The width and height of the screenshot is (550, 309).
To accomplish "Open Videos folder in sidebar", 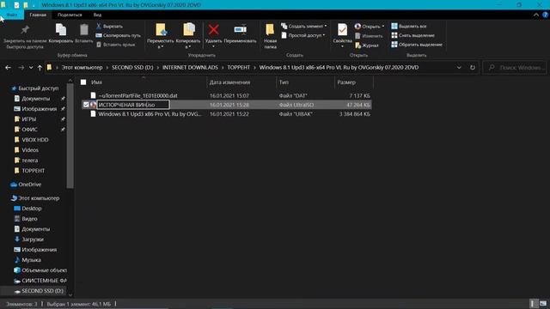I will click(30, 150).
